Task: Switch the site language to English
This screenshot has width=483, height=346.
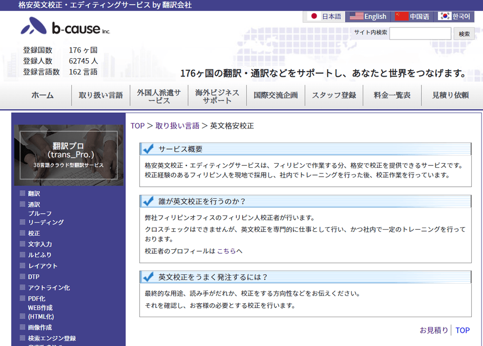Action: click(x=368, y=16)
